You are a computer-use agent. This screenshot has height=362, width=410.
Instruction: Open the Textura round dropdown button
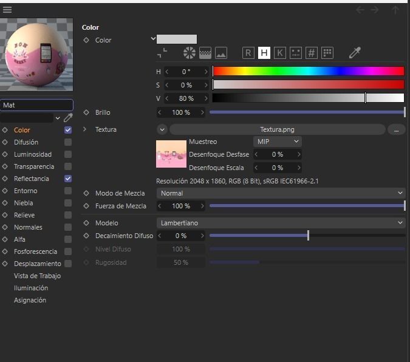(162, 129)
